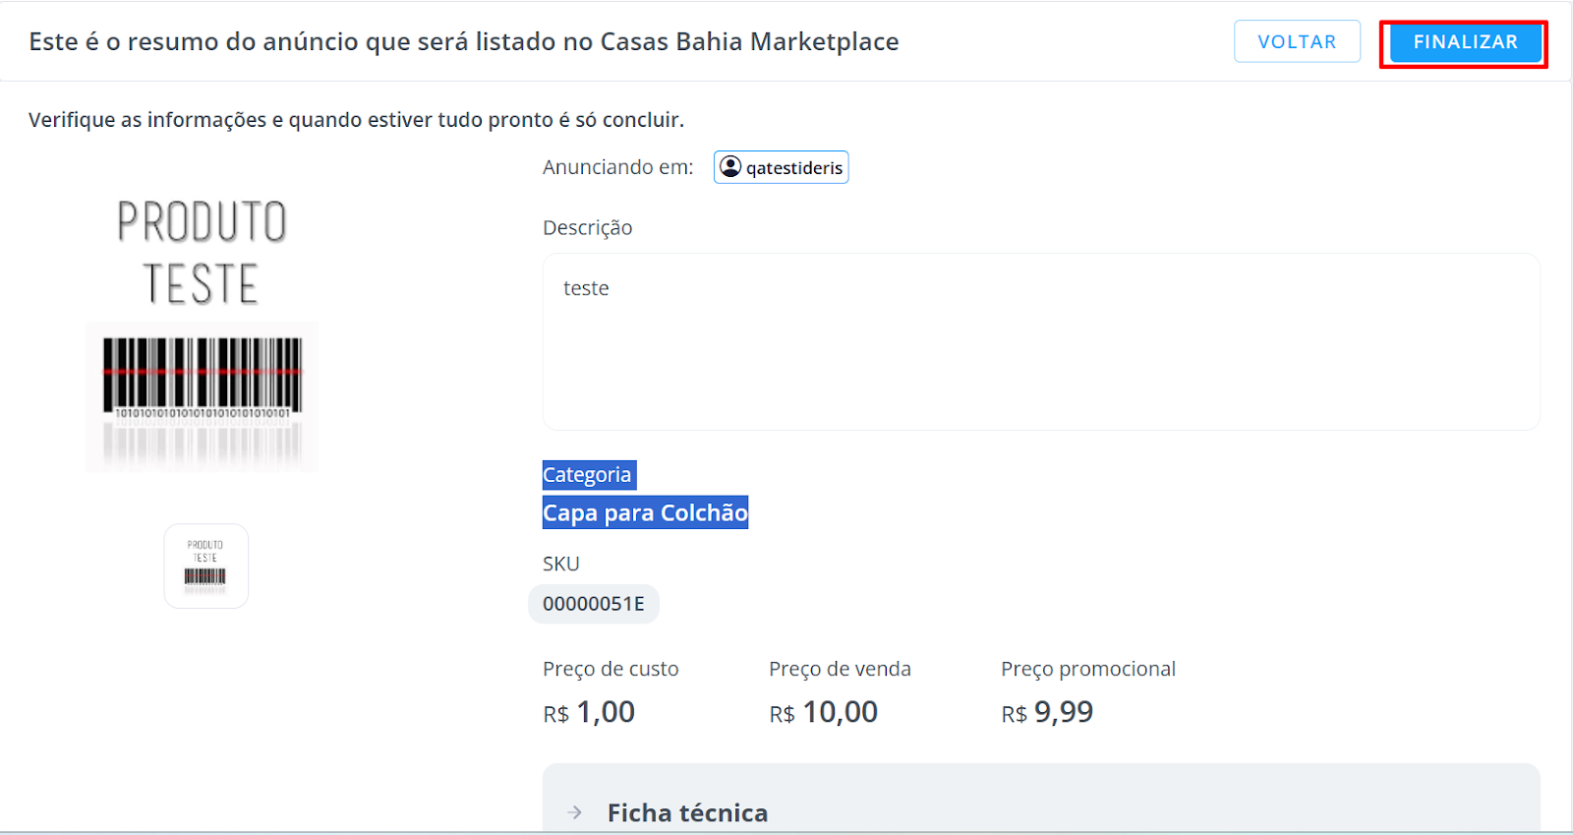Click the Descrição label
Screen dimensions: 1573x835
587,227
